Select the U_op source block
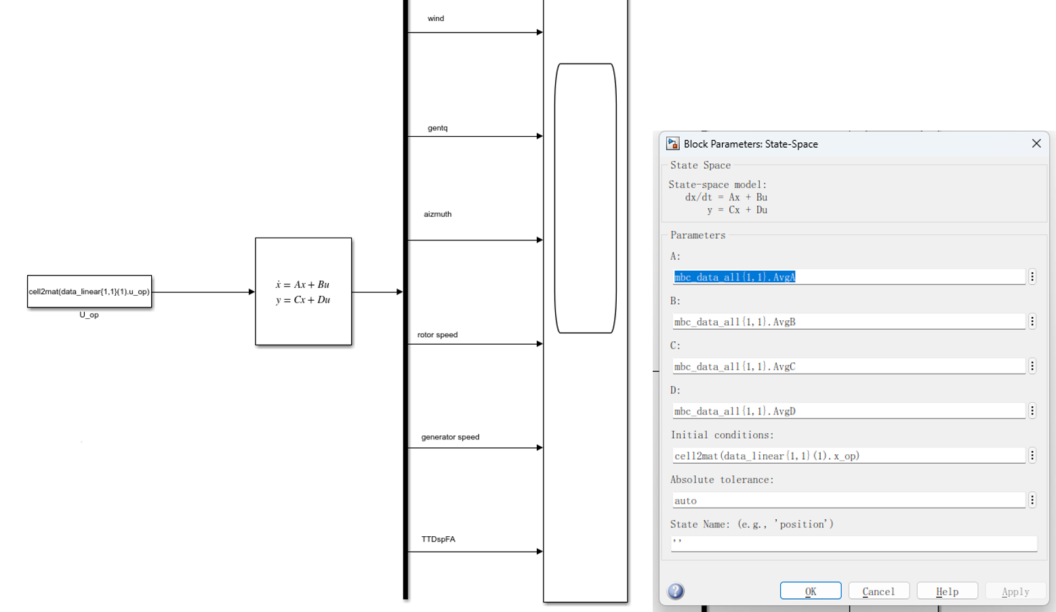This screenshot has height=612, width=1056. [x=89, y=291]
